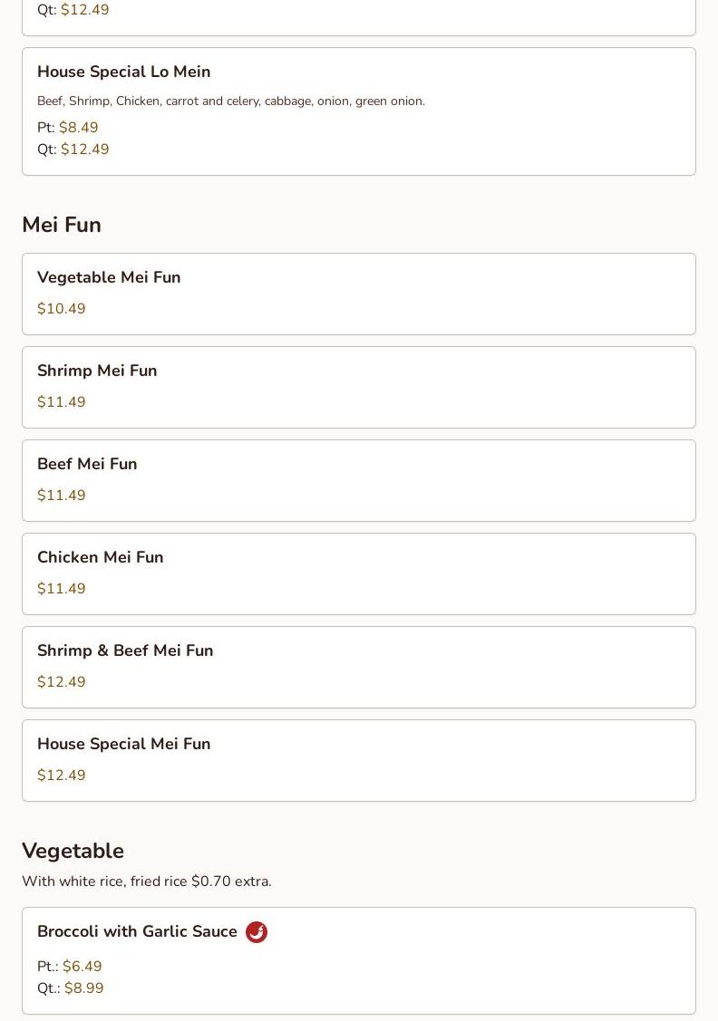Click the Lo Mein ingredients description text
This screenshot has height=1021, width=718.
(x=231, y=101)
